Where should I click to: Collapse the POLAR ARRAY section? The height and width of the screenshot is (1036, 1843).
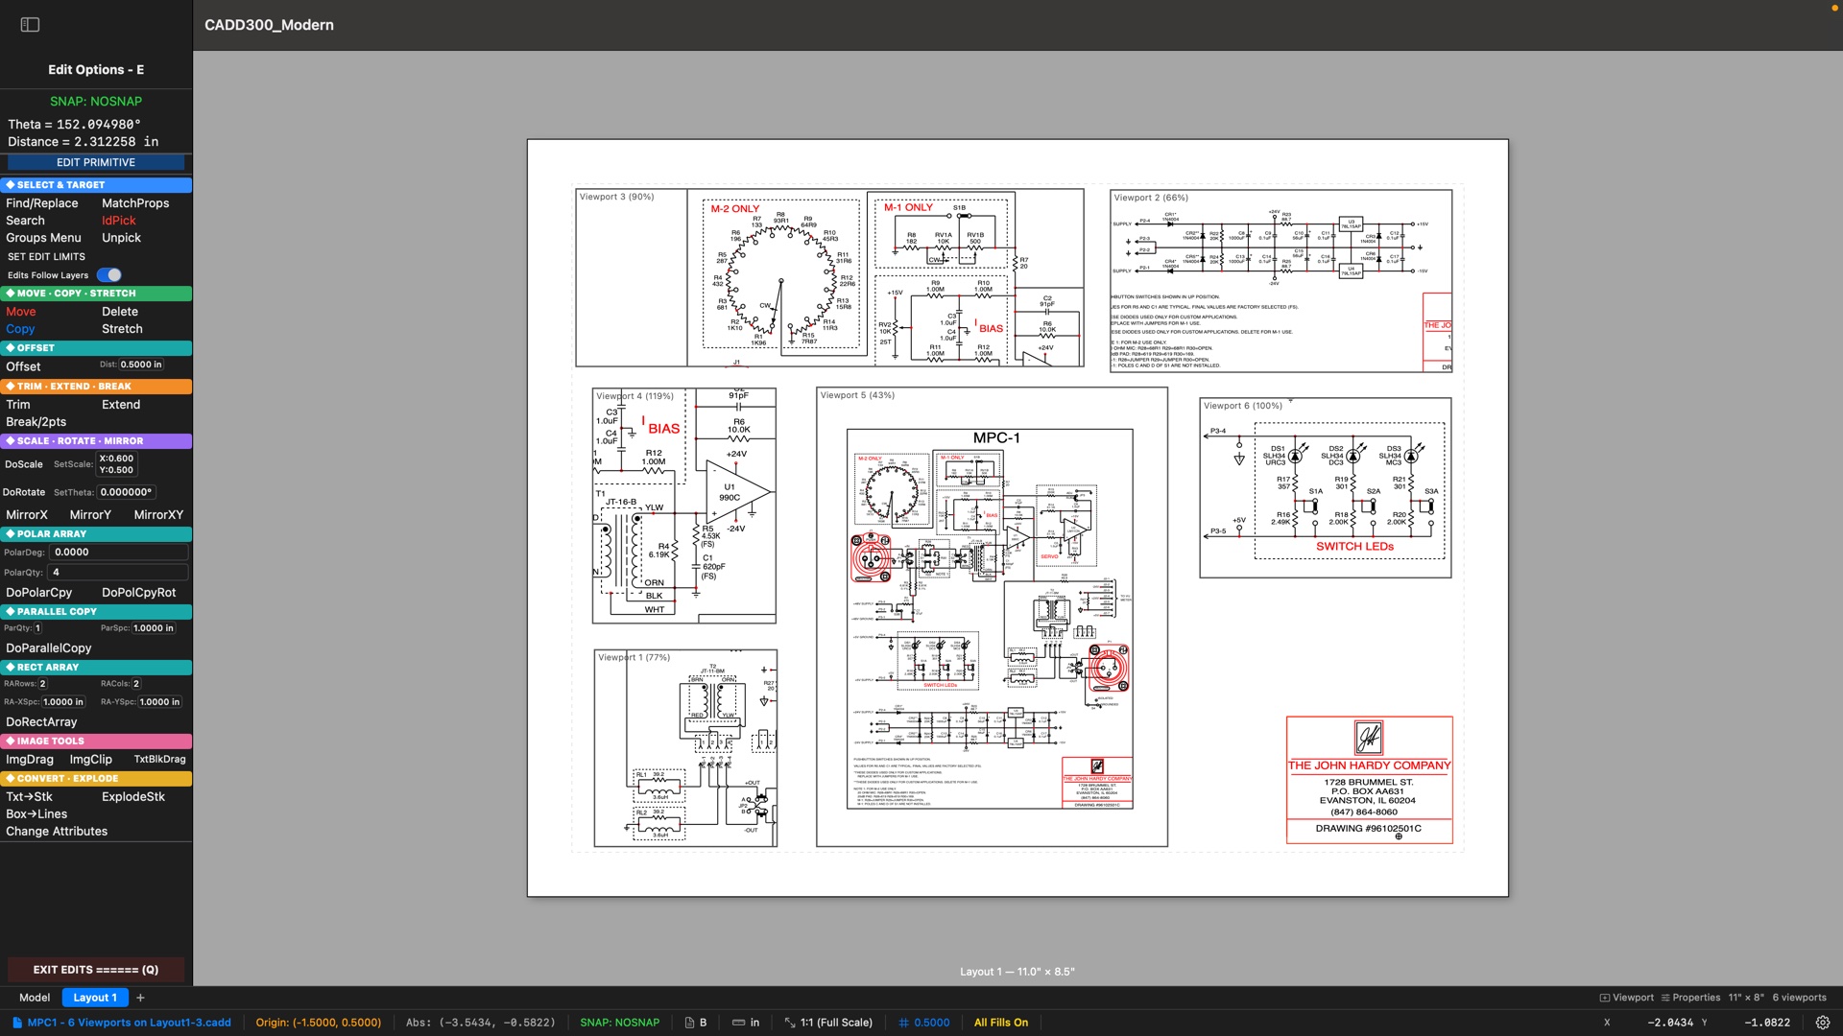point(96,534)
